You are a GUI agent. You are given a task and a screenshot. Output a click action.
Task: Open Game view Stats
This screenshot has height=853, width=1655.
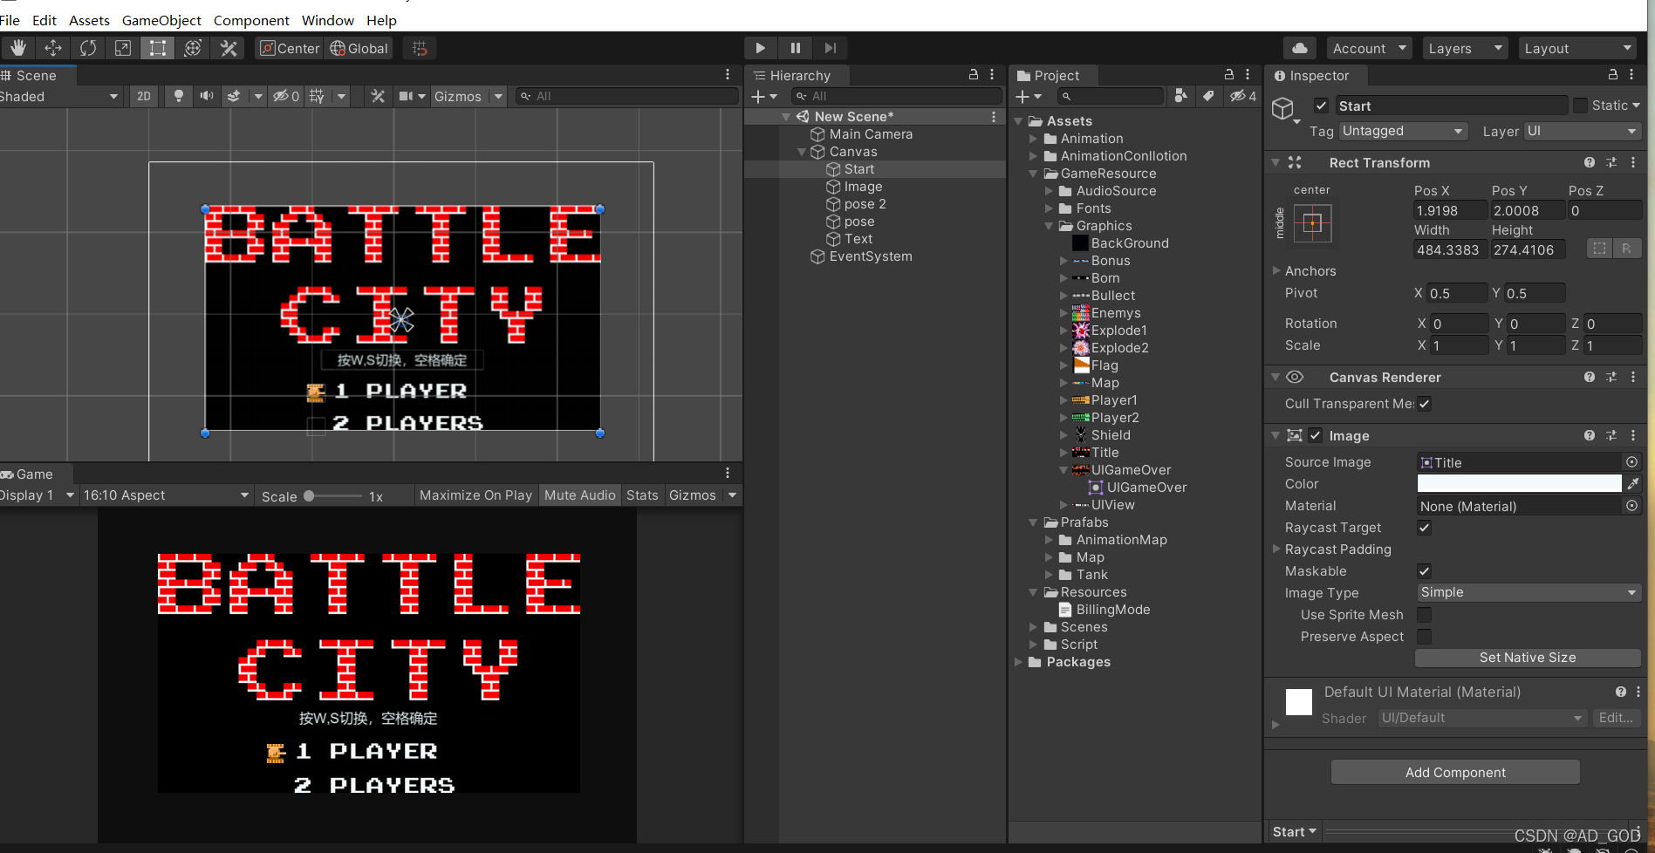tap(642, 495)
